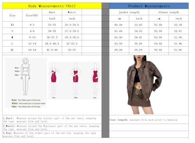Viewport: 195px width, 143px height.
Task: Select the 36-37.5 bust measurement cell
Action: click(52, 37)
